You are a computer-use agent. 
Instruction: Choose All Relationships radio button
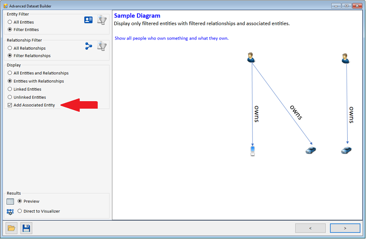coord(10,49)
